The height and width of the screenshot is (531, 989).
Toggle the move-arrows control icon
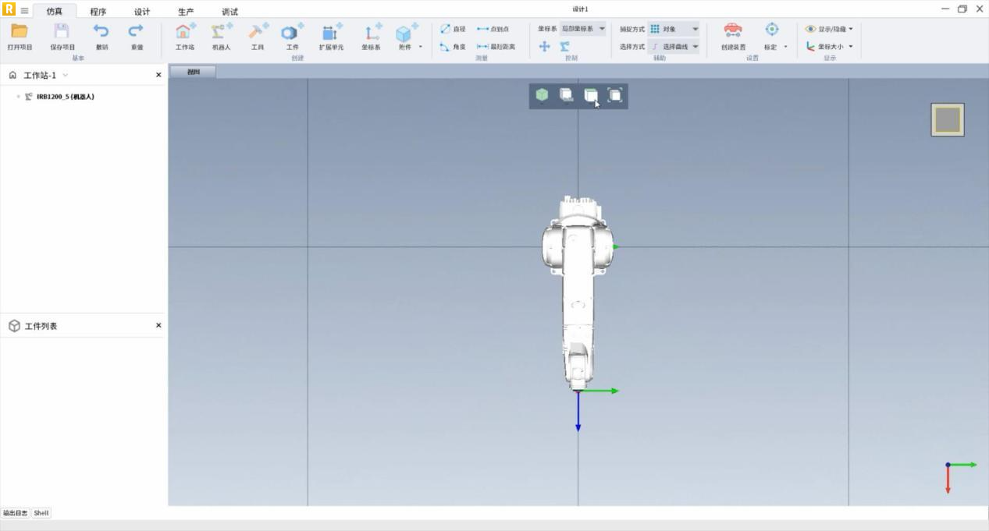coord(544,47)
